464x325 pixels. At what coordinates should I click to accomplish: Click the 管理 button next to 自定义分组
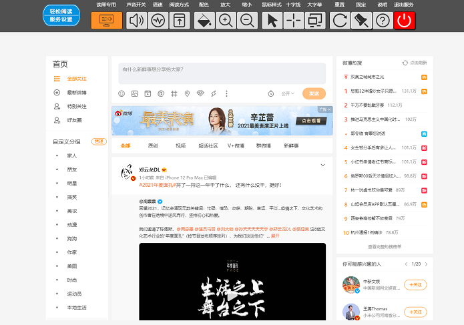(99, 141)
